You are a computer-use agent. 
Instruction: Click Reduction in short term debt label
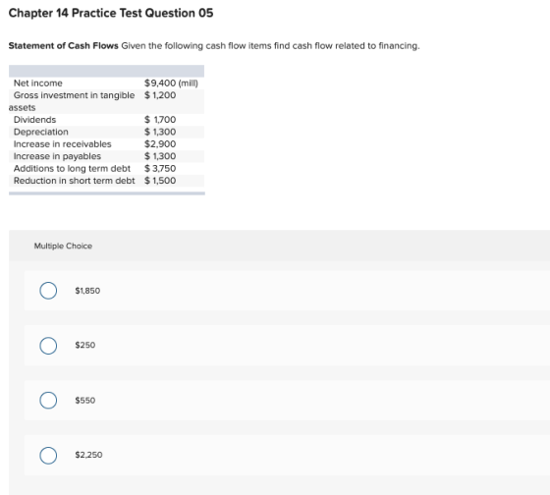pos(74,181)
